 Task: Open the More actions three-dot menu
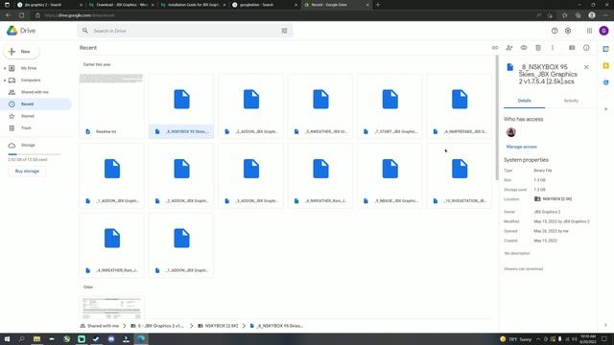pos(553,48)
